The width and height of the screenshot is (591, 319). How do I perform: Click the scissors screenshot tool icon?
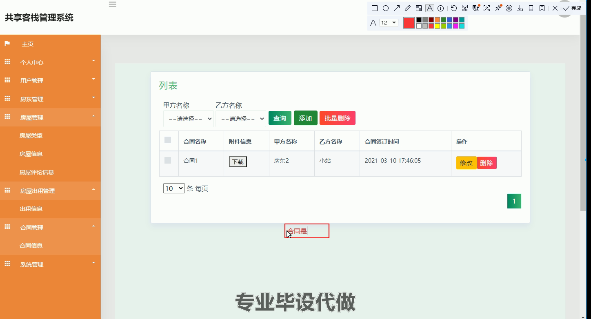[465, 8]
